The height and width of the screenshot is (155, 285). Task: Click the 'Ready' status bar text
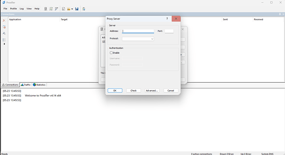click(5, 154)
